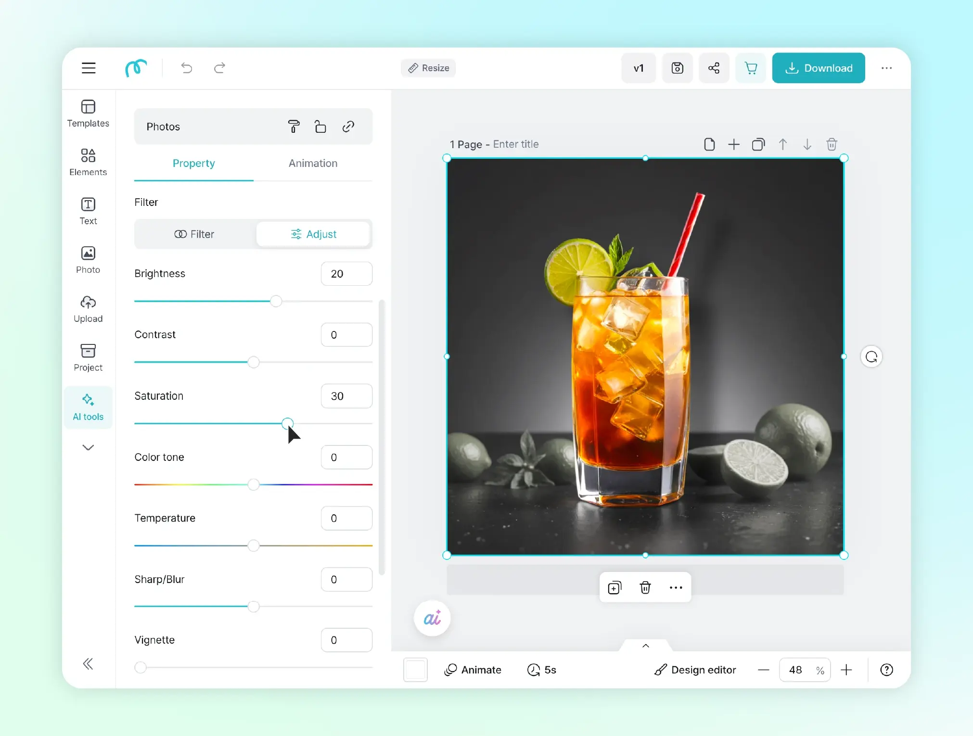Click the app logo icon
The width and height of the screenshot is (973, 736).
click(x=136, y=68)
